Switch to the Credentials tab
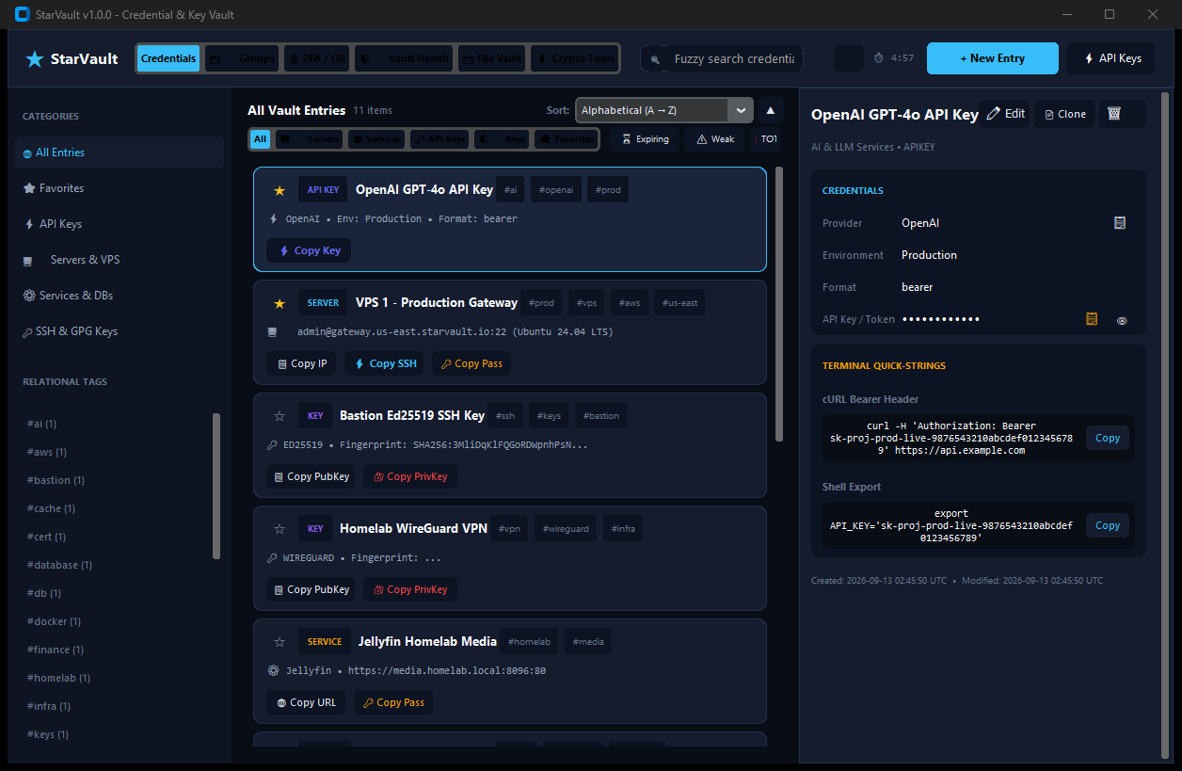1182x771 pixels. point(168,58)
